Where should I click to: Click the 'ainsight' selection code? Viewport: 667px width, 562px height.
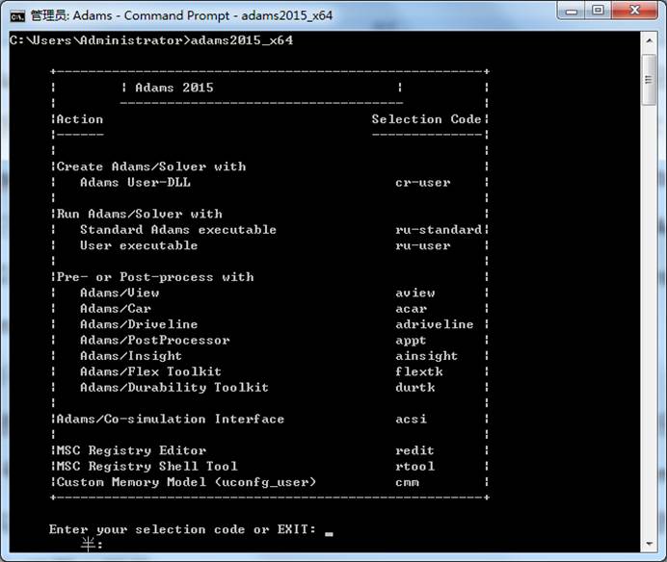427,356
